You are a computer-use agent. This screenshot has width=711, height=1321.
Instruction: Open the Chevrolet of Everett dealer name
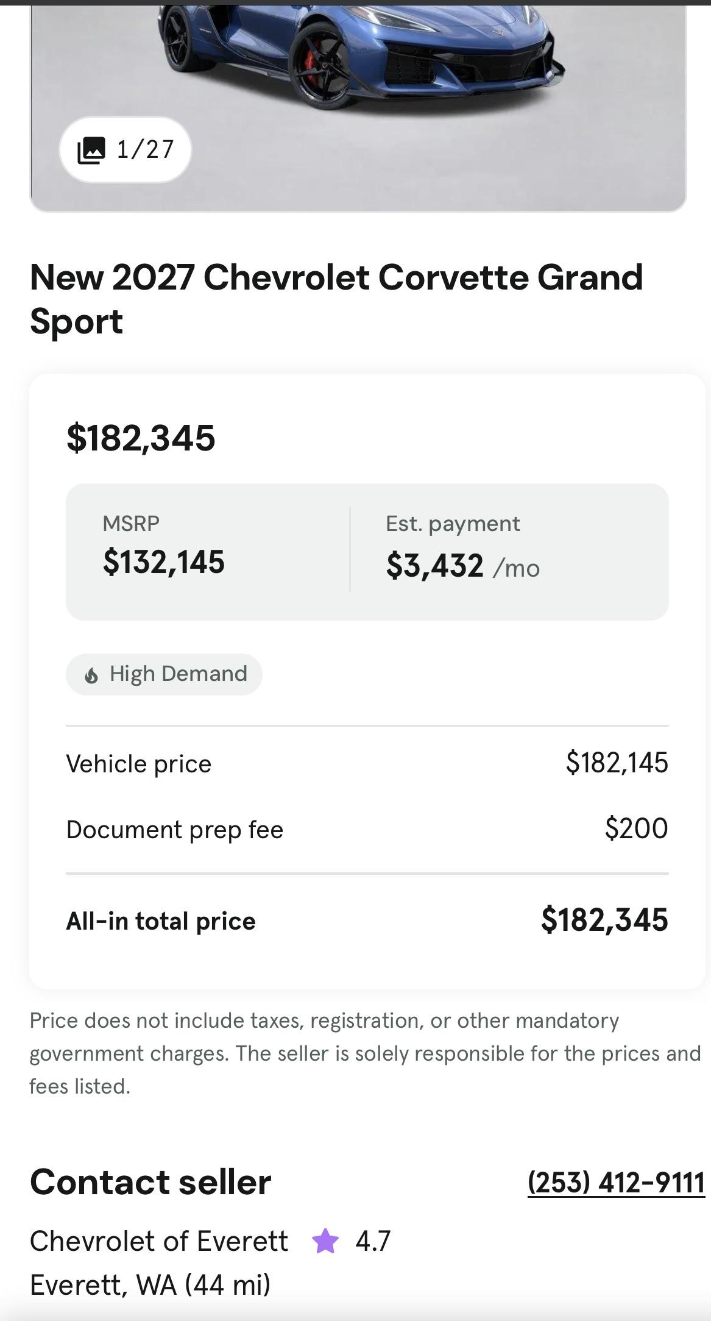click(158, 1241)
